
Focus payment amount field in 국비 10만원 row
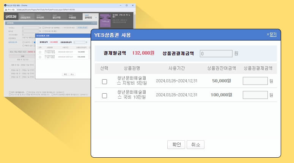tap(255, 95)
